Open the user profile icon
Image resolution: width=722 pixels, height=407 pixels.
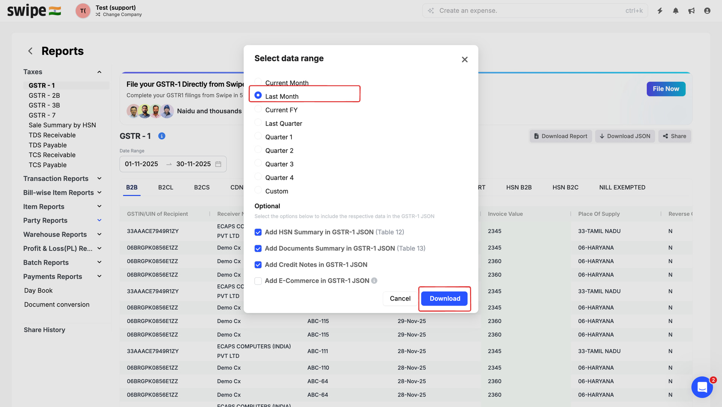click(707, 11)
